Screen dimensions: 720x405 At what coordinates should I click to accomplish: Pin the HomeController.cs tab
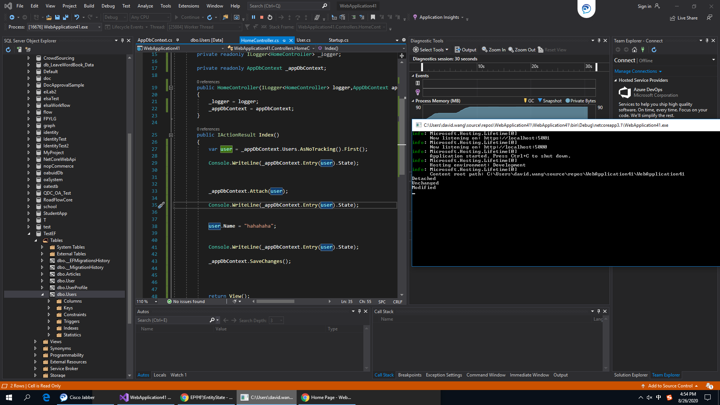click(x=284, y=40)
